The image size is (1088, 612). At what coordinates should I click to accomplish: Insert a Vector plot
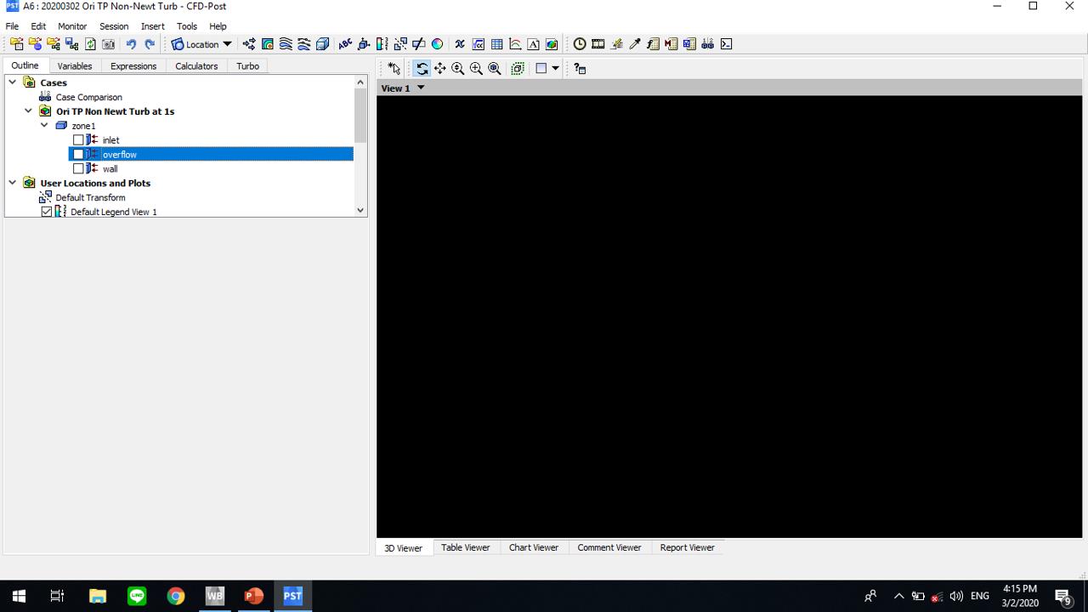click(x=249, y=44)
